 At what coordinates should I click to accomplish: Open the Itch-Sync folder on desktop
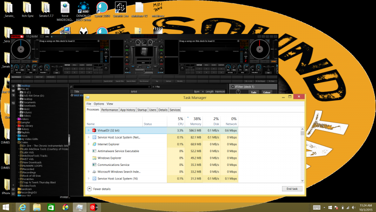[28, 9]
